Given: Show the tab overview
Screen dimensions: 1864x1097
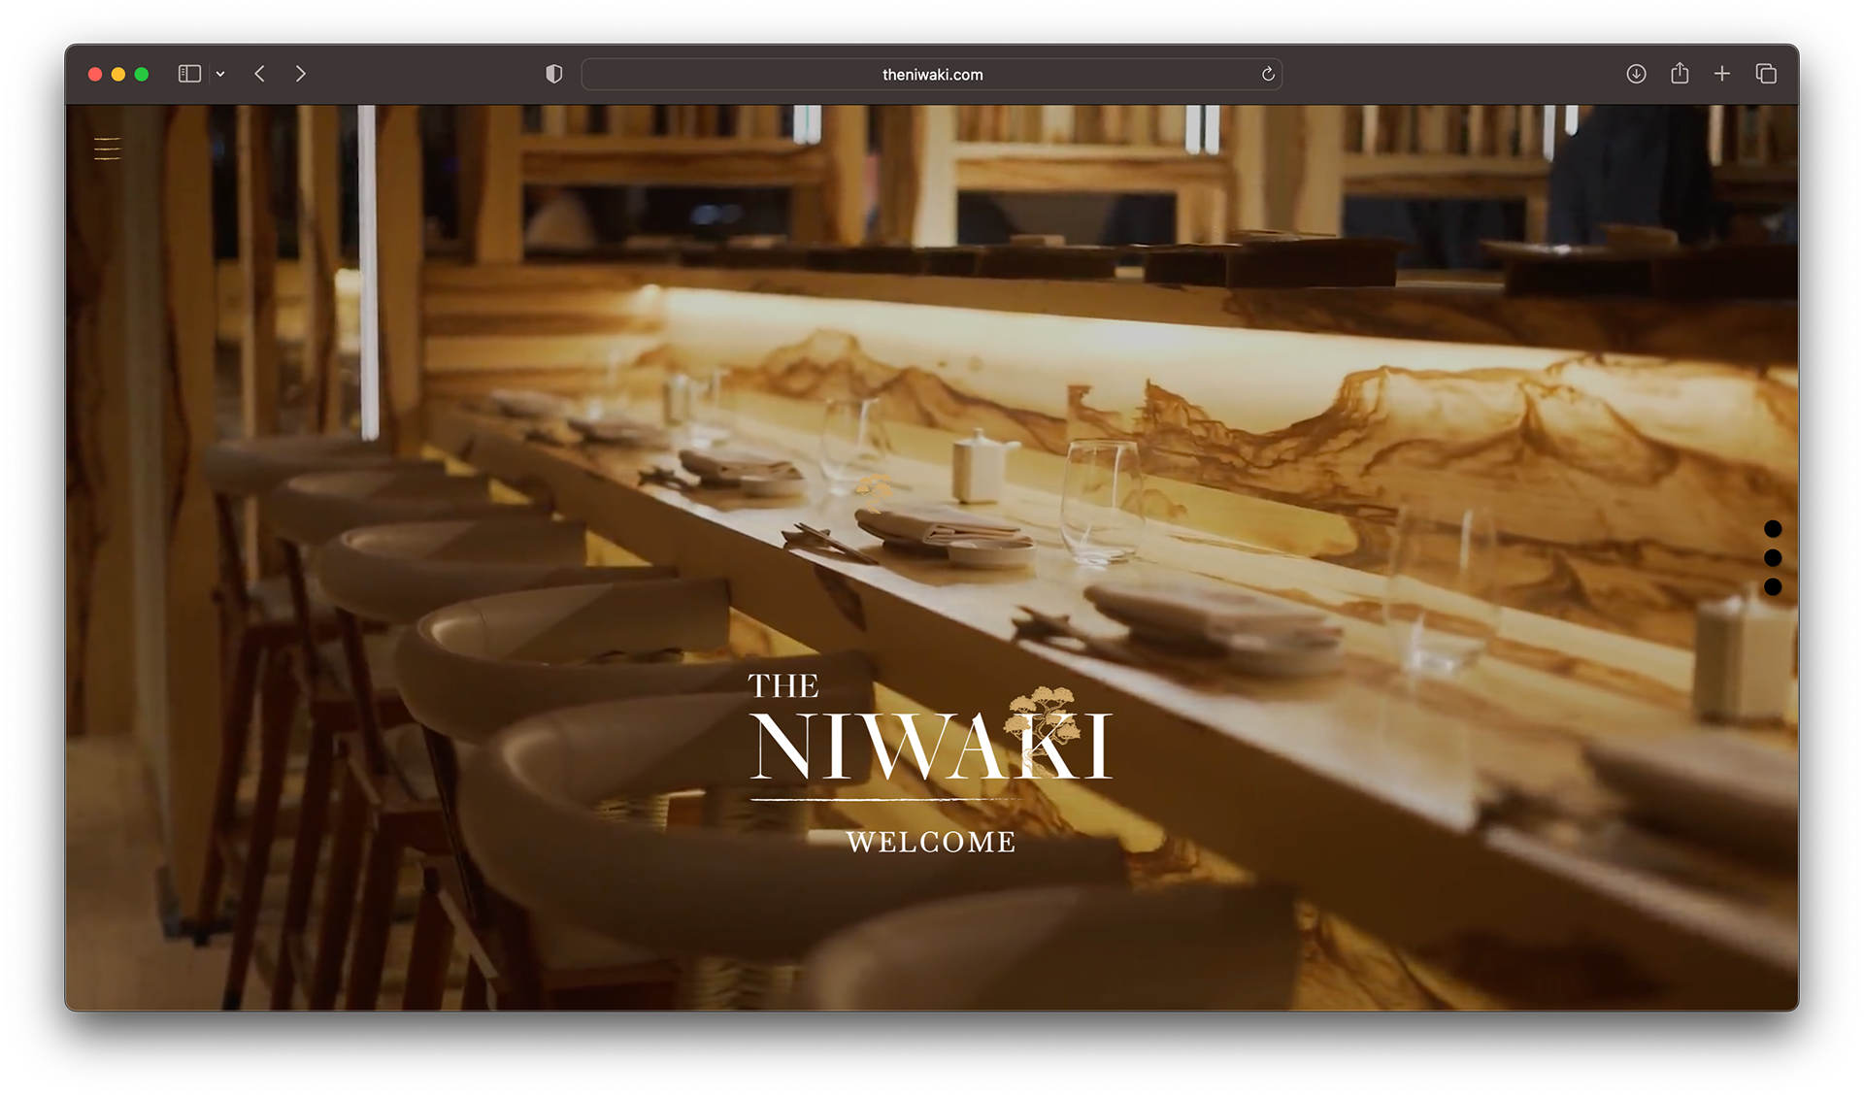Looking at the screenshot, I should point(1766,74).
